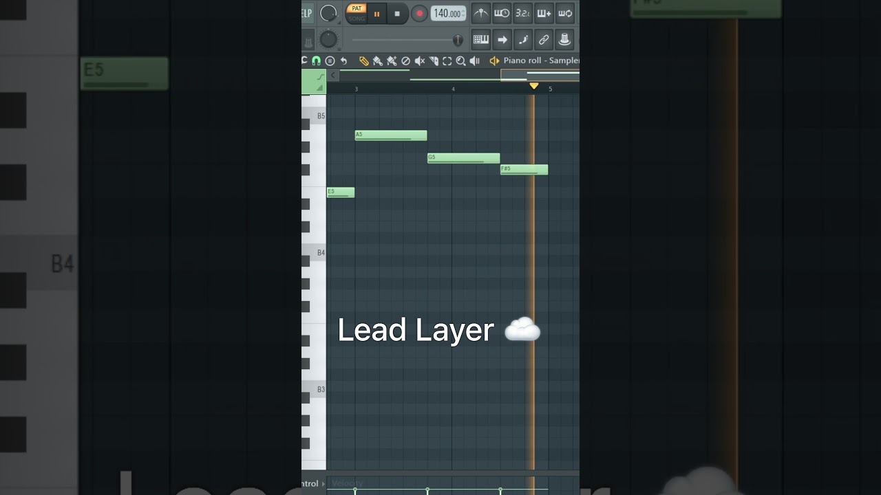Pause playback with the pause button

376,13
